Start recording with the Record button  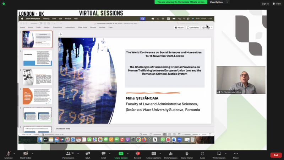tap(137, 155)
